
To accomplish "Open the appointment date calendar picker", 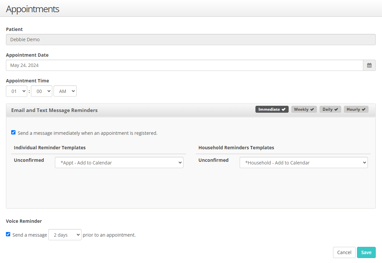I will 369,65.
